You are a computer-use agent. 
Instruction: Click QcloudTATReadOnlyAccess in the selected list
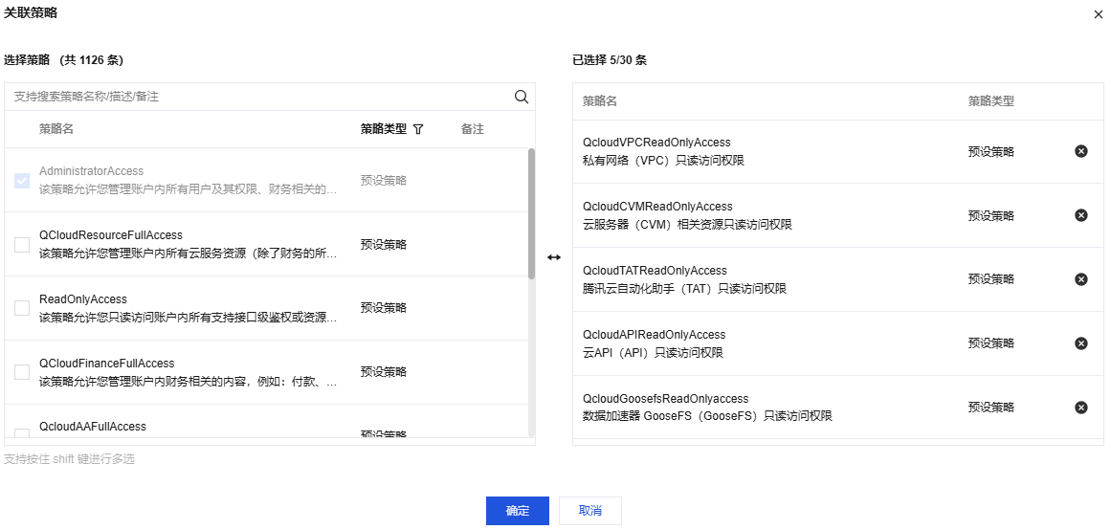click(655, 270)
